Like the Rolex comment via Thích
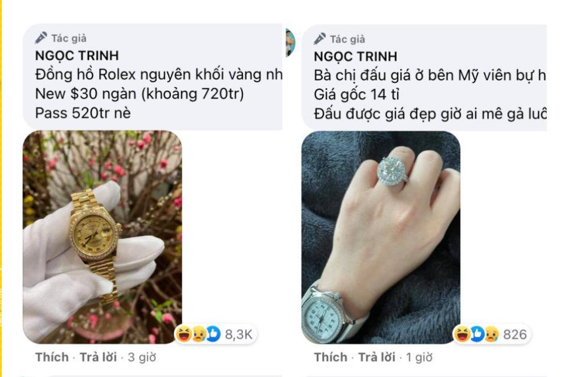571x377 pixels. 52,357
